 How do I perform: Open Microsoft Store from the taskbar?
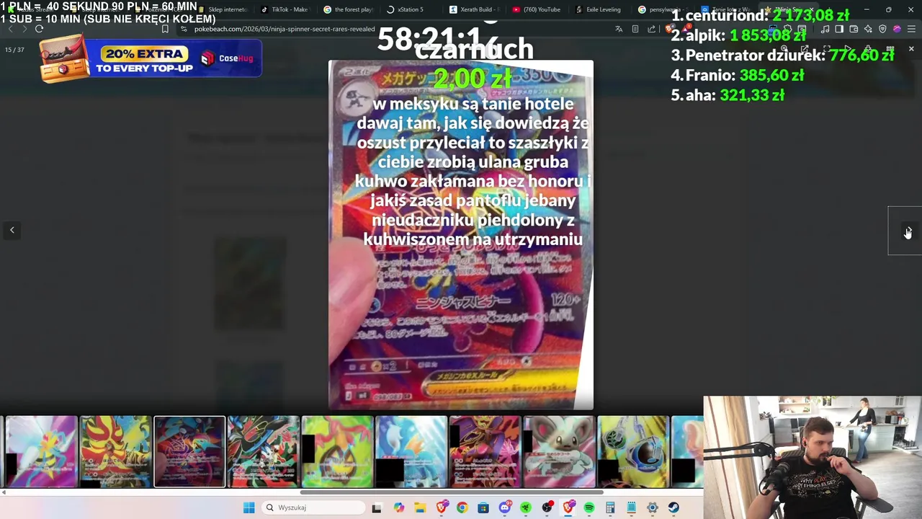(483, 507)
